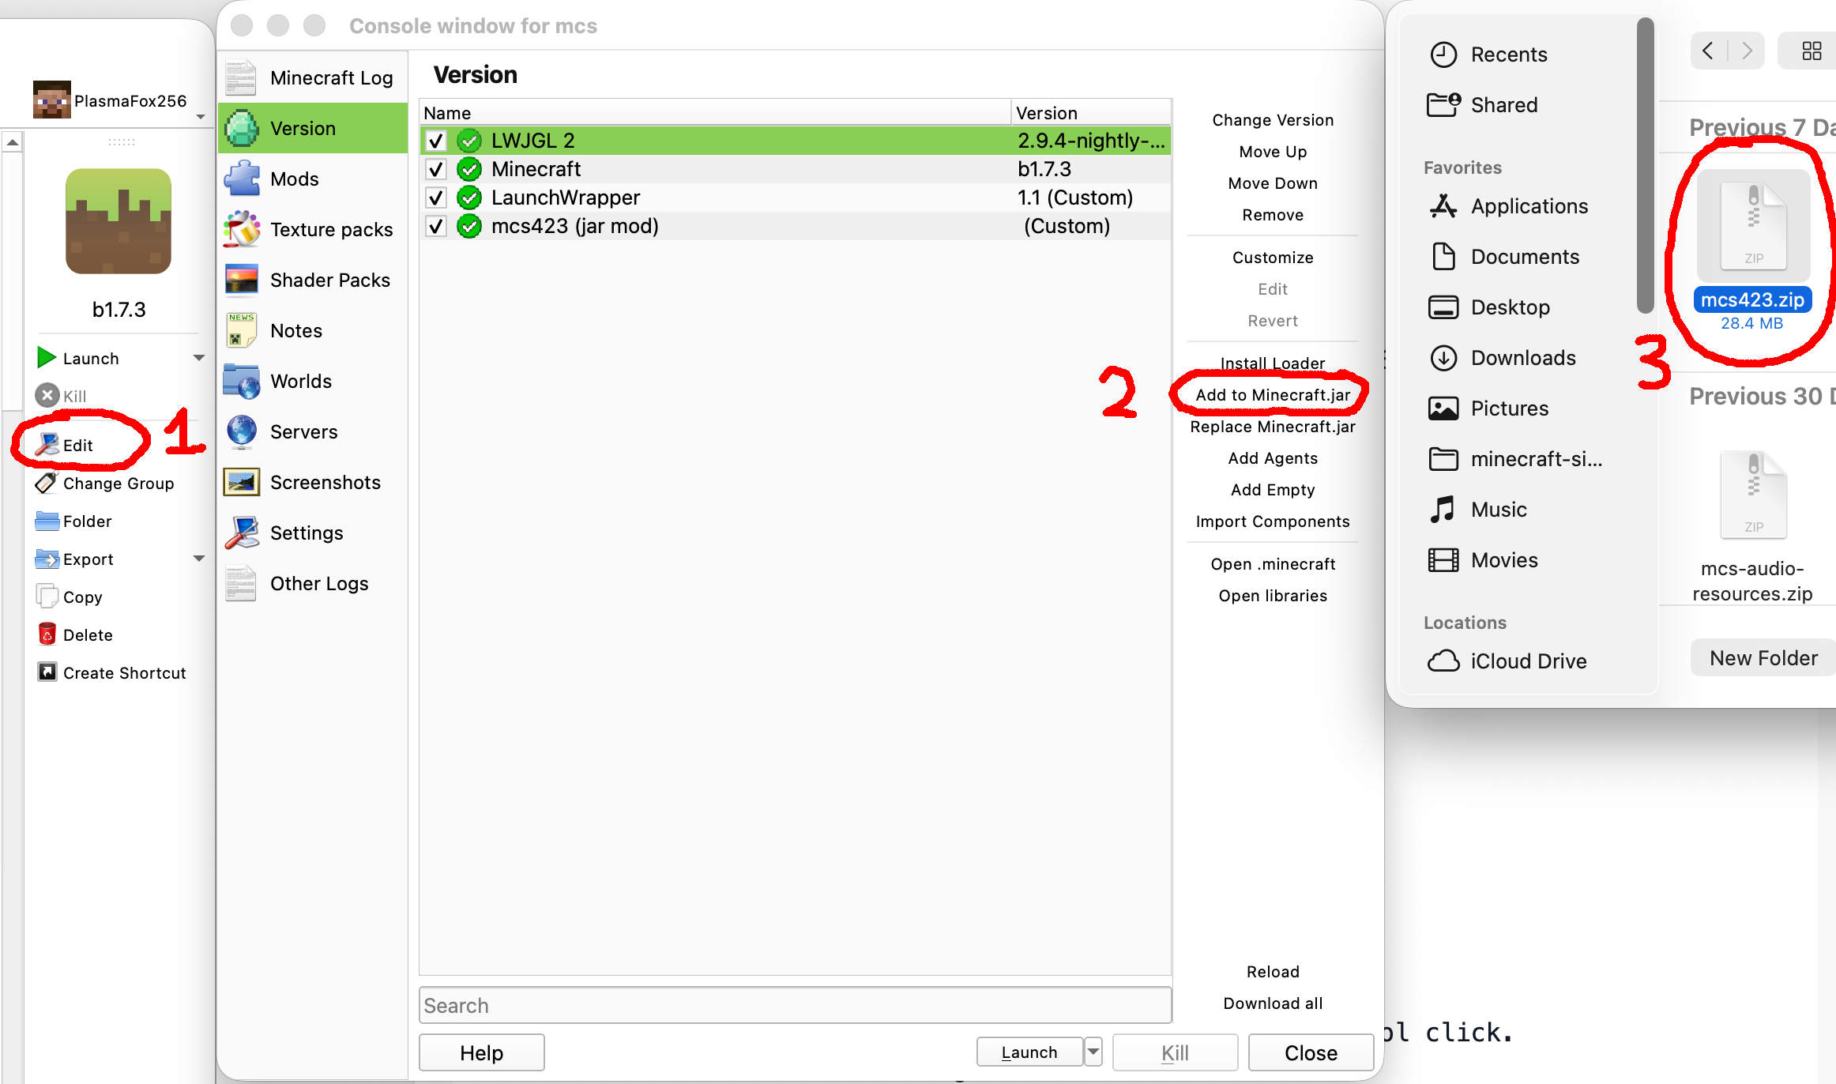Click the Worlds globe folder icon

[242, 381]
